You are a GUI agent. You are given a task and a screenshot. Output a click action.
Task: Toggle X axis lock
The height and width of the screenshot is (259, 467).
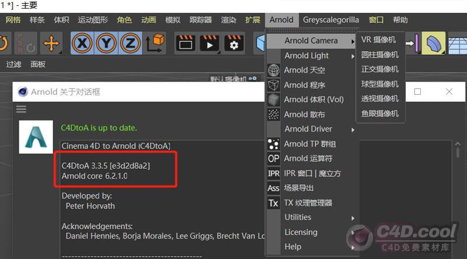pyautogui.click(x=82, y=44)
